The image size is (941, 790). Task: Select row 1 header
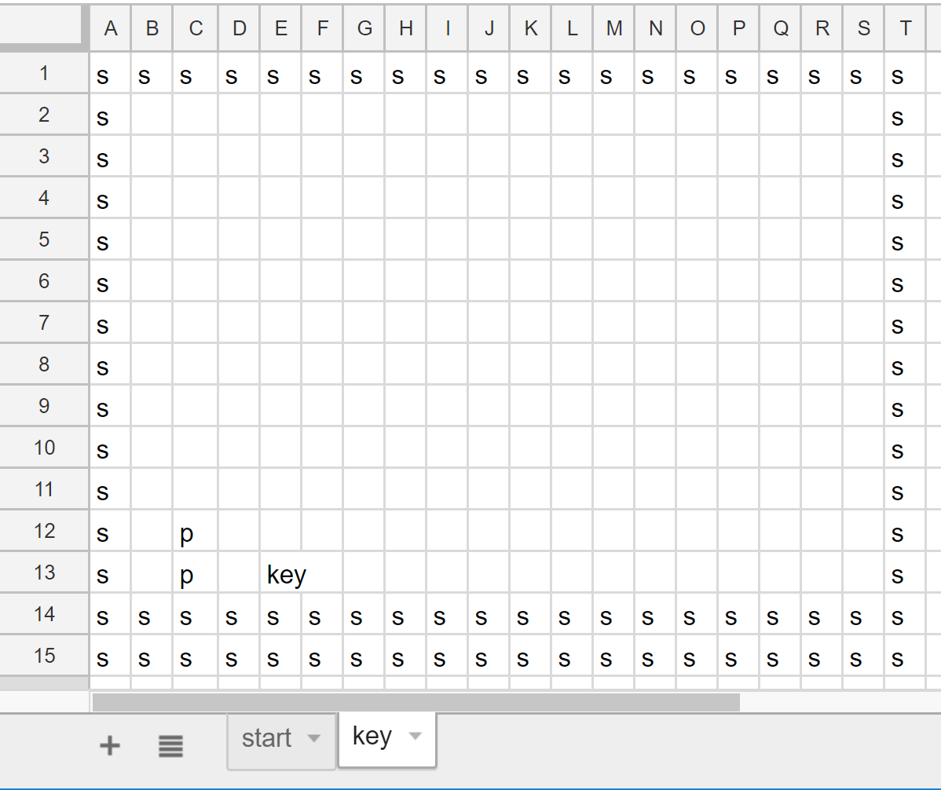(44, 74)
